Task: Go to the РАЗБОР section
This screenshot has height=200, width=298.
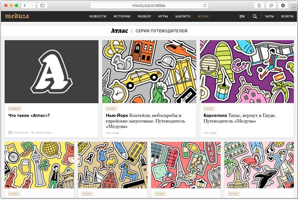Action: [144, 16]
